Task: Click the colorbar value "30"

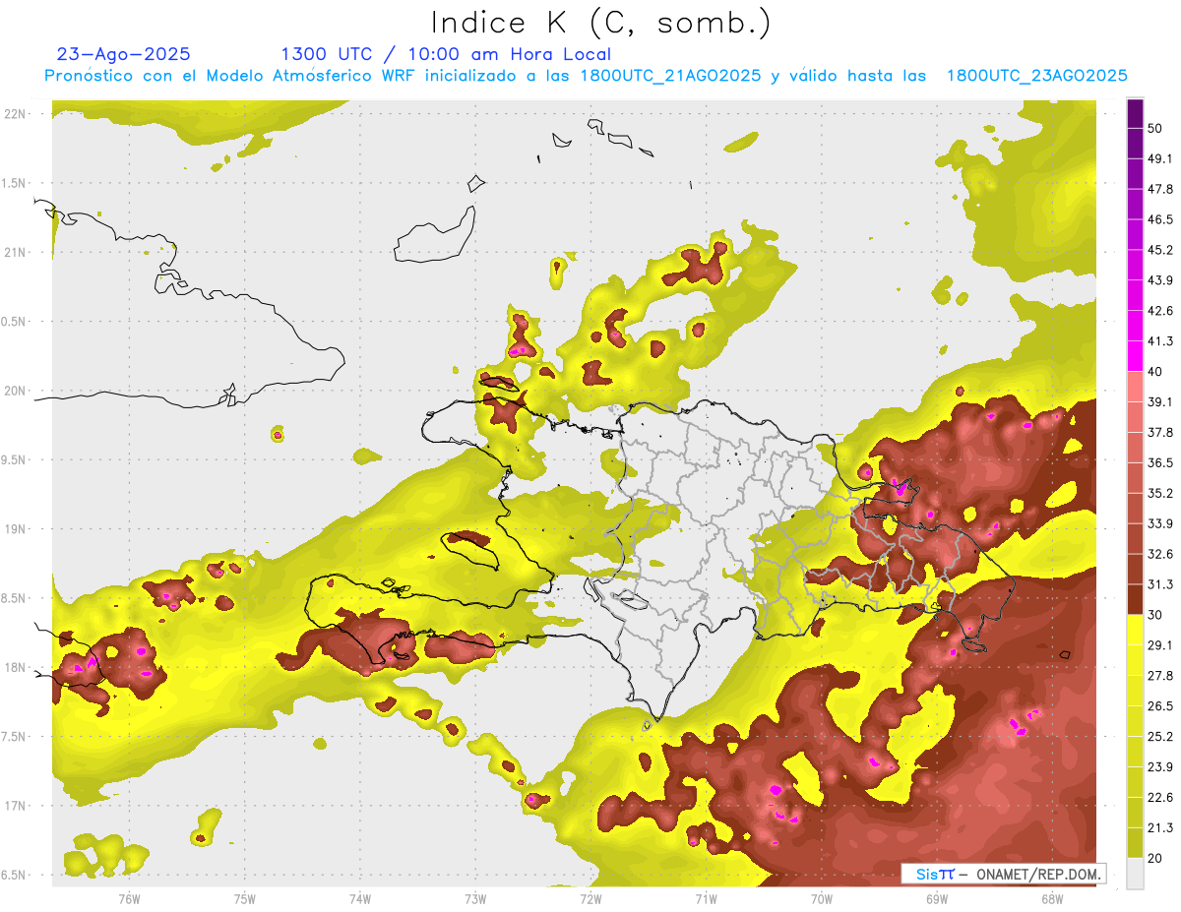Action: coord(1156,615)
